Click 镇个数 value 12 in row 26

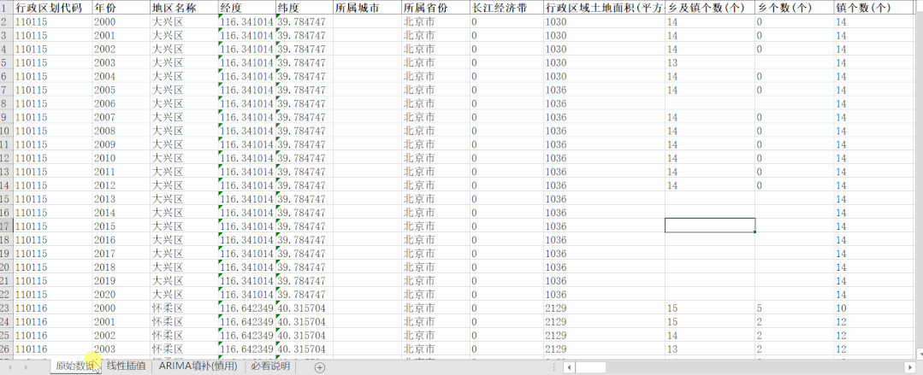click(x=875, y=349)
